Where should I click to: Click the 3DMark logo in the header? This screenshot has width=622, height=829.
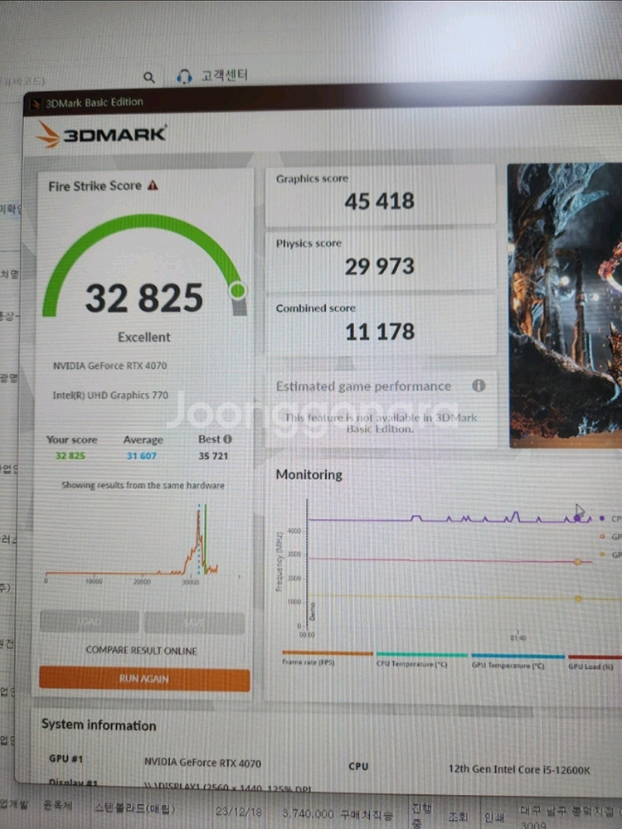click(101, 134)
